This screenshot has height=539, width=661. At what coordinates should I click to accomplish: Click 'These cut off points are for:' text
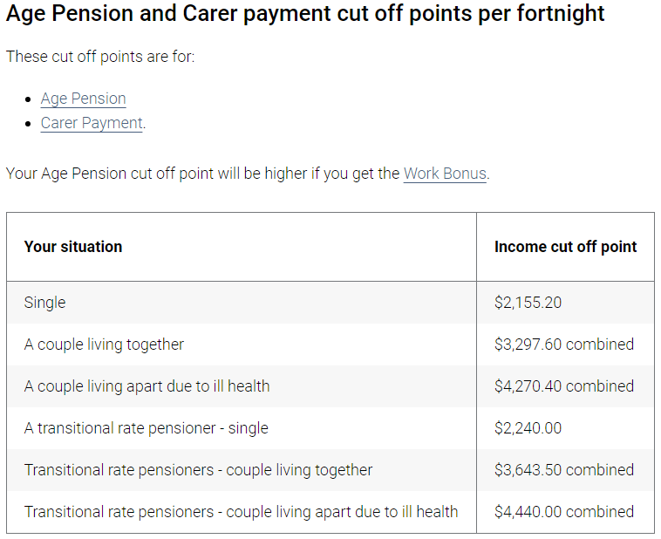100,57
